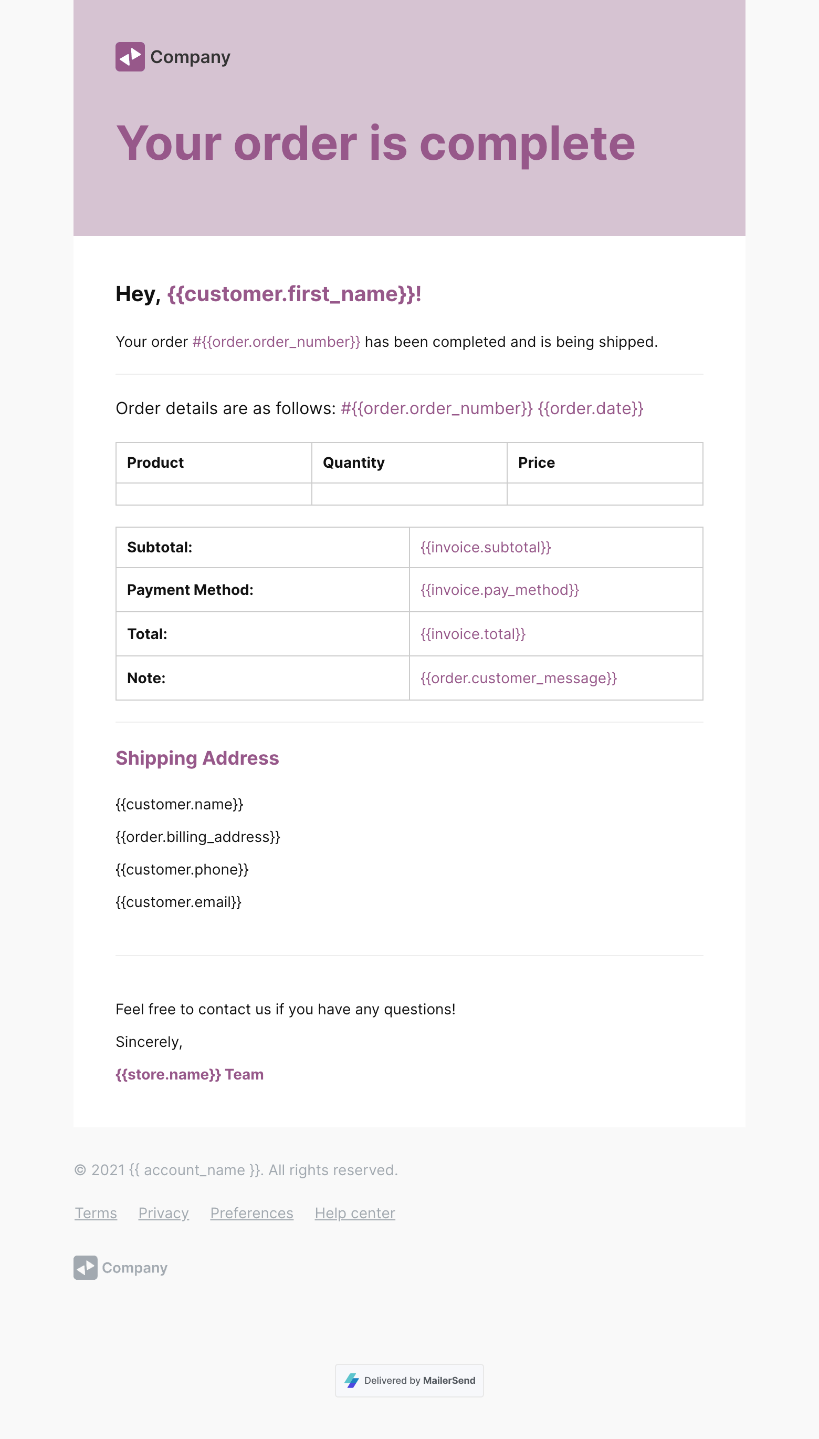Viewport: 819px width, 1439px height.
Task: Click the Price column header
Action: tap(536, 463)
